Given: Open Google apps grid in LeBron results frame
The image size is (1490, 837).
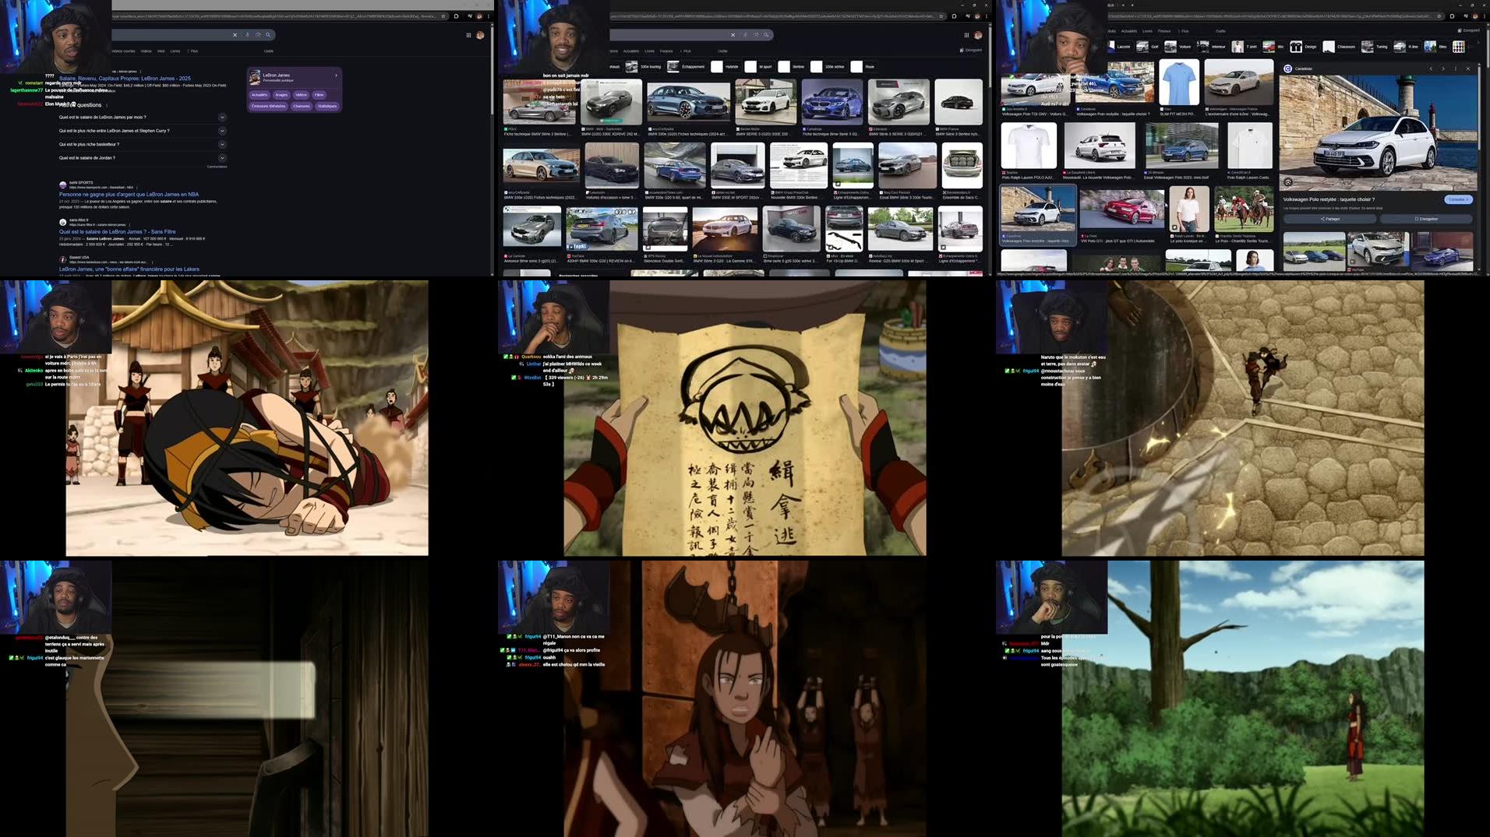Looking at the screenshot, I should [468, 34].
